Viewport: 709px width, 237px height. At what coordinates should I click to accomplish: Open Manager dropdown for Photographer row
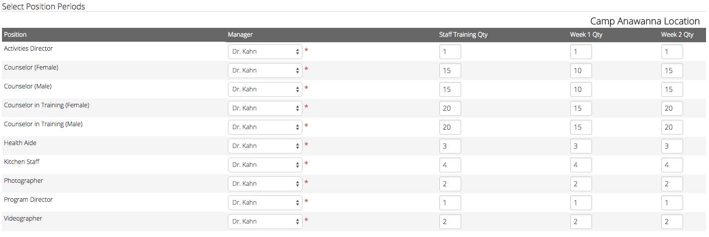[x=265, y=184]
